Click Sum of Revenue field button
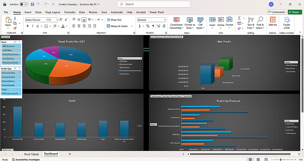 click(x=157, y=37)
